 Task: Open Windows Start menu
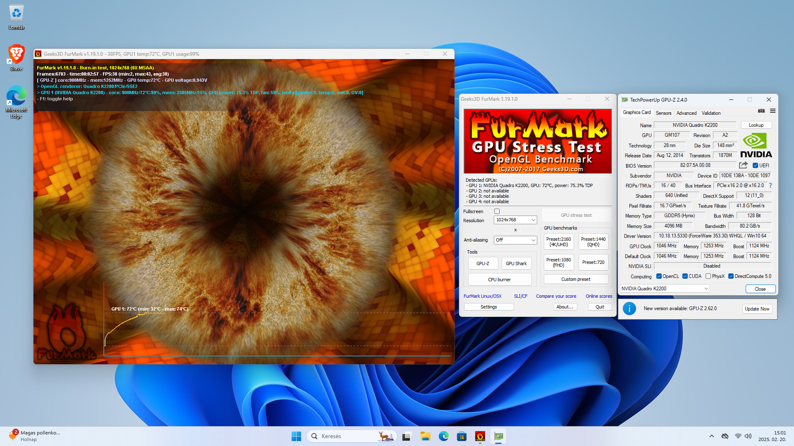click(x=296, y=436)
